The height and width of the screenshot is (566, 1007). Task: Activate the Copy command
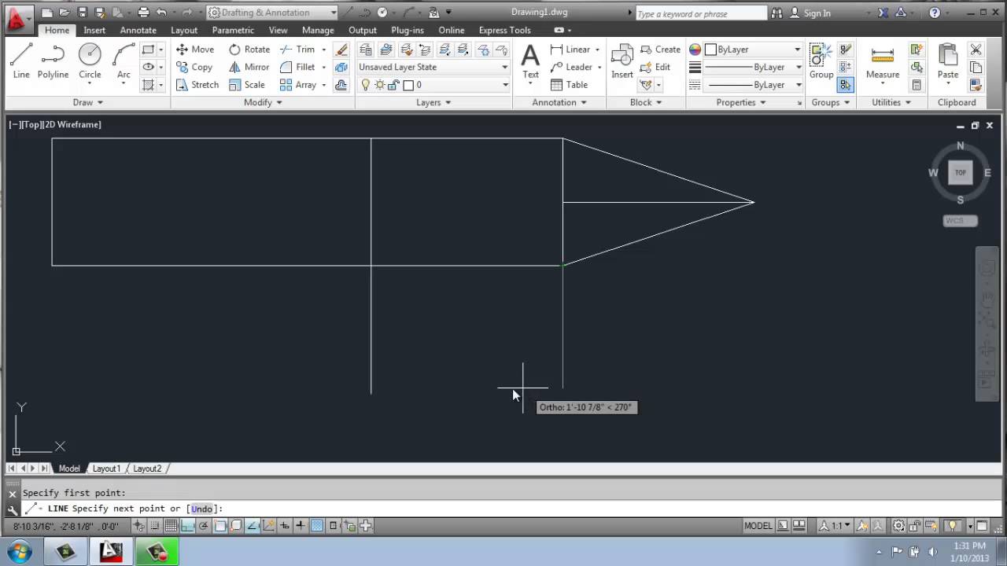[194, 67]
